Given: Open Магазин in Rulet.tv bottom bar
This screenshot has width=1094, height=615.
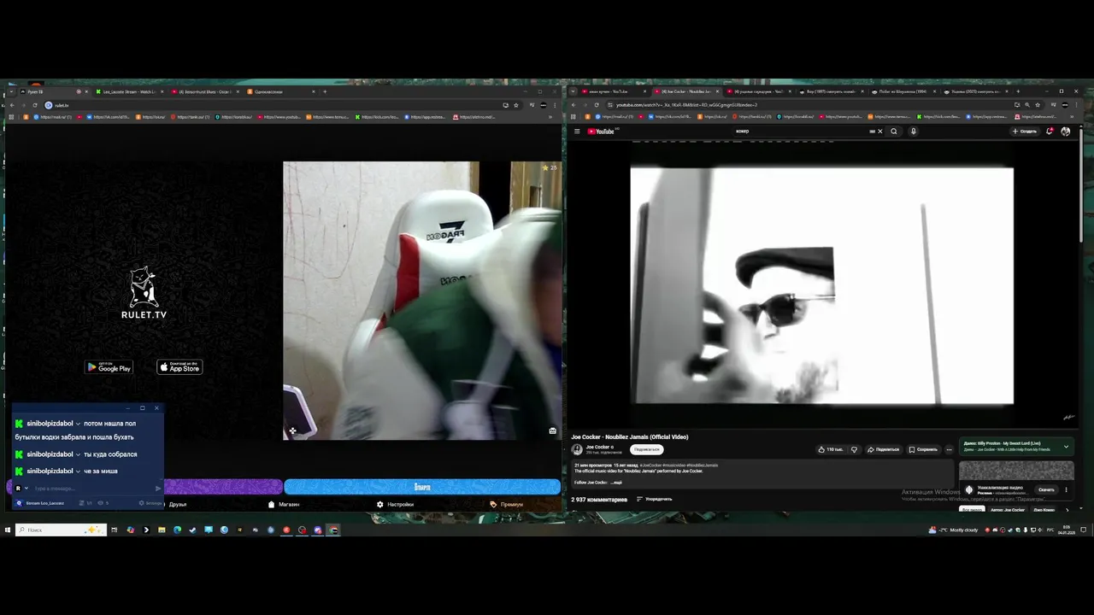Looking at the screenshot, I should pyautogui.click(x=284, y=504).
